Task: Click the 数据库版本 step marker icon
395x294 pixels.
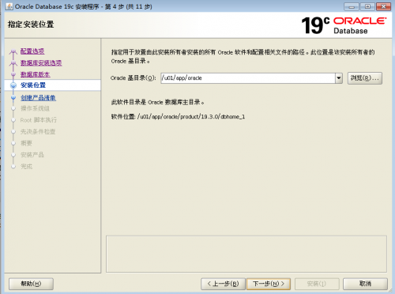Action: click(13, 75)
